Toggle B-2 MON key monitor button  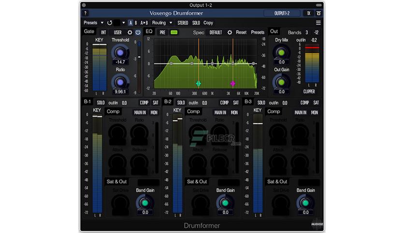234,112
